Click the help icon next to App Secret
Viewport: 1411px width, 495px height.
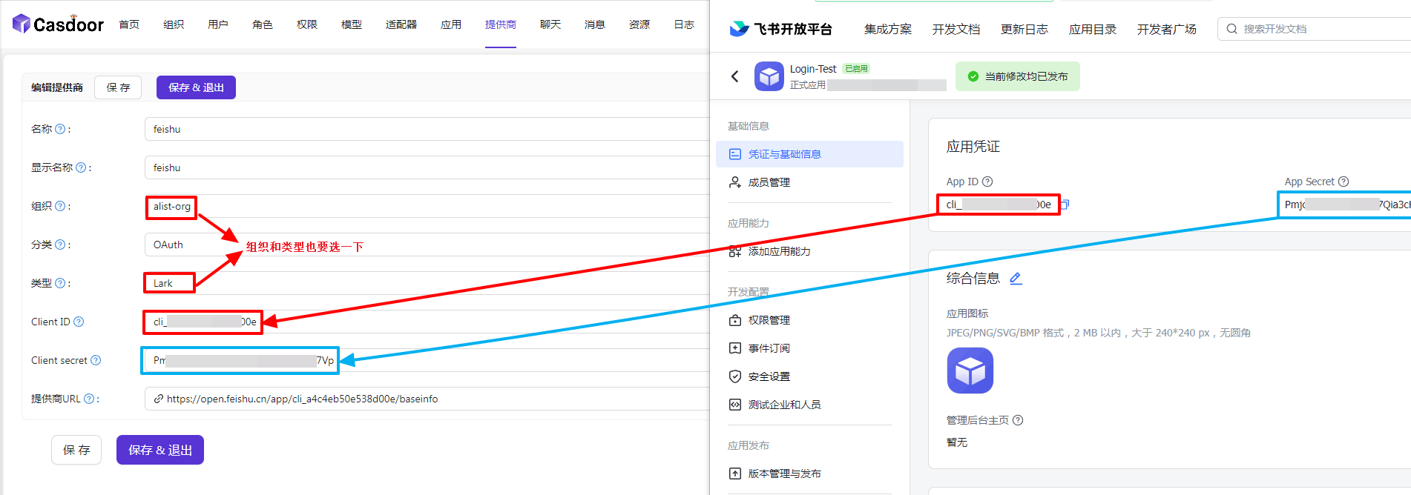(x=1343, y=182)
